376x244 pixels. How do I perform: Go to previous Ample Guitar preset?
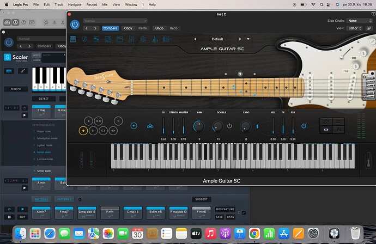coord(195,39)
